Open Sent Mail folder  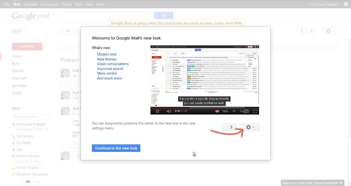click(x=19, y=86)
